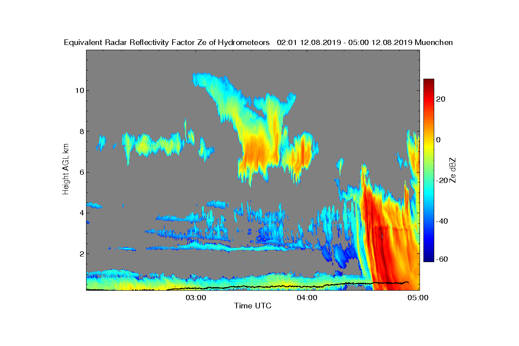This screenshot has height=346, width=519.
Task: Click the 'Ze dBZ' colorbar label
Action: tap(453, 170)
